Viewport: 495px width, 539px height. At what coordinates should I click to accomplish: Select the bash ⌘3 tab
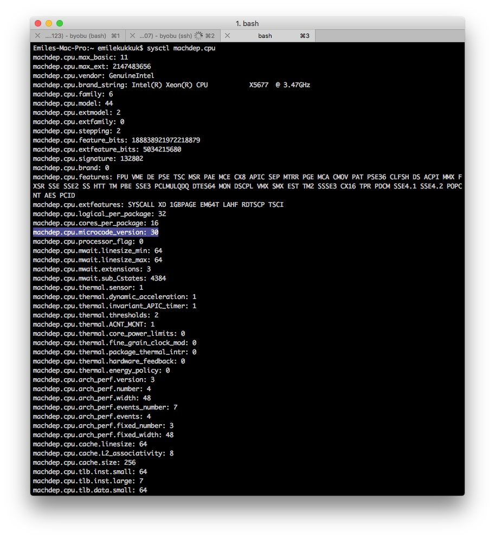pyautogui.click(x=268, y=36)
